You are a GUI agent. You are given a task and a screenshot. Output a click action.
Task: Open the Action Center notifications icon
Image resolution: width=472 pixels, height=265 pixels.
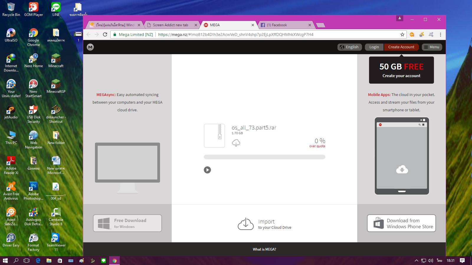tap(462, 261)
